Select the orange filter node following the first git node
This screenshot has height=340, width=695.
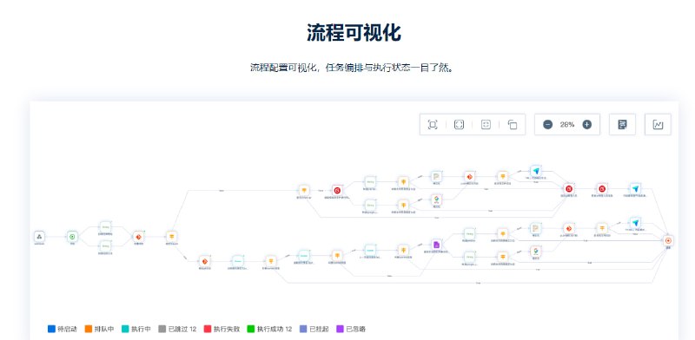(x=171, y=237)
